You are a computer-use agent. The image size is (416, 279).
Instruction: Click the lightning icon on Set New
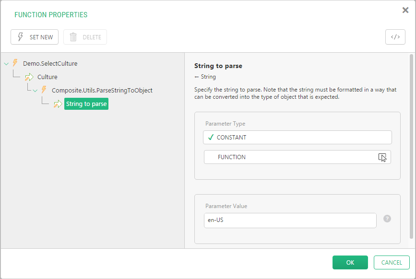click(21, 37)
